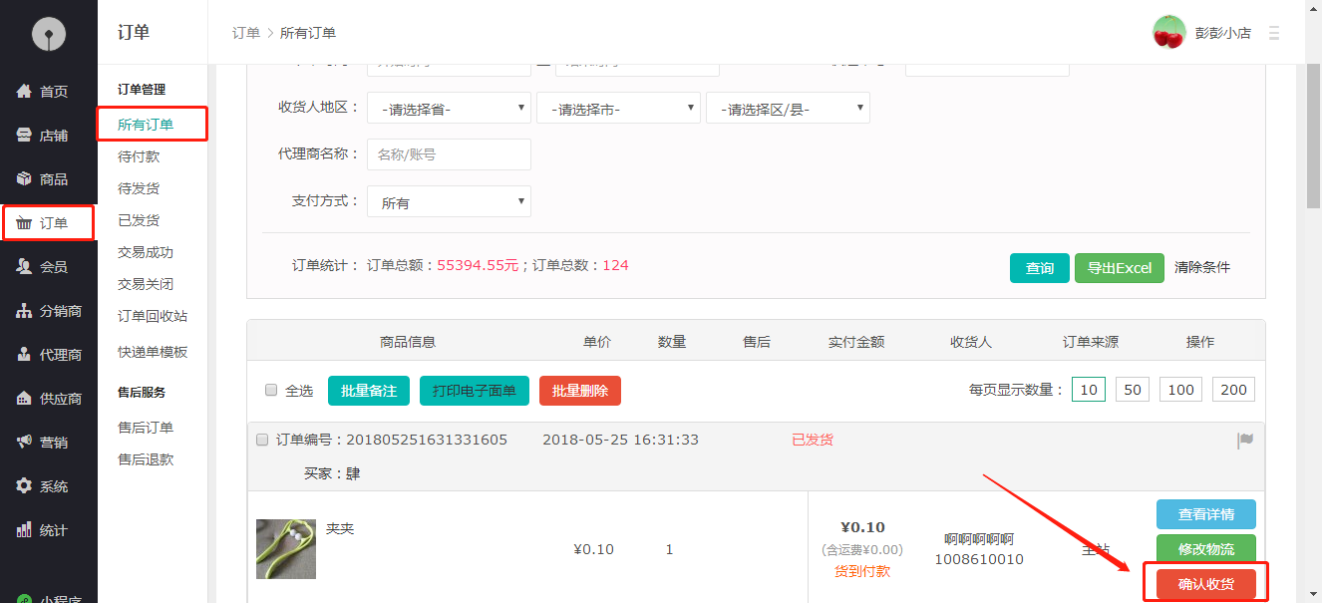Open the 支付方式 payment method dropdown
The image size is (1322, 603).
[x=449, y=200]
